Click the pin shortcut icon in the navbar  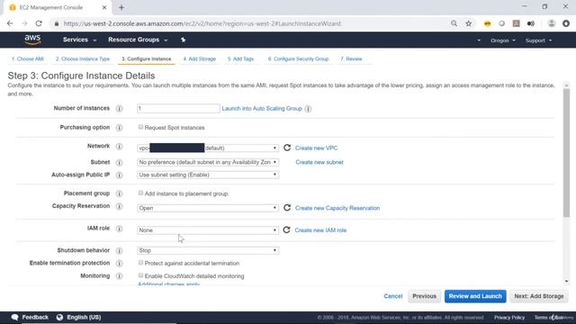(183, 40)
